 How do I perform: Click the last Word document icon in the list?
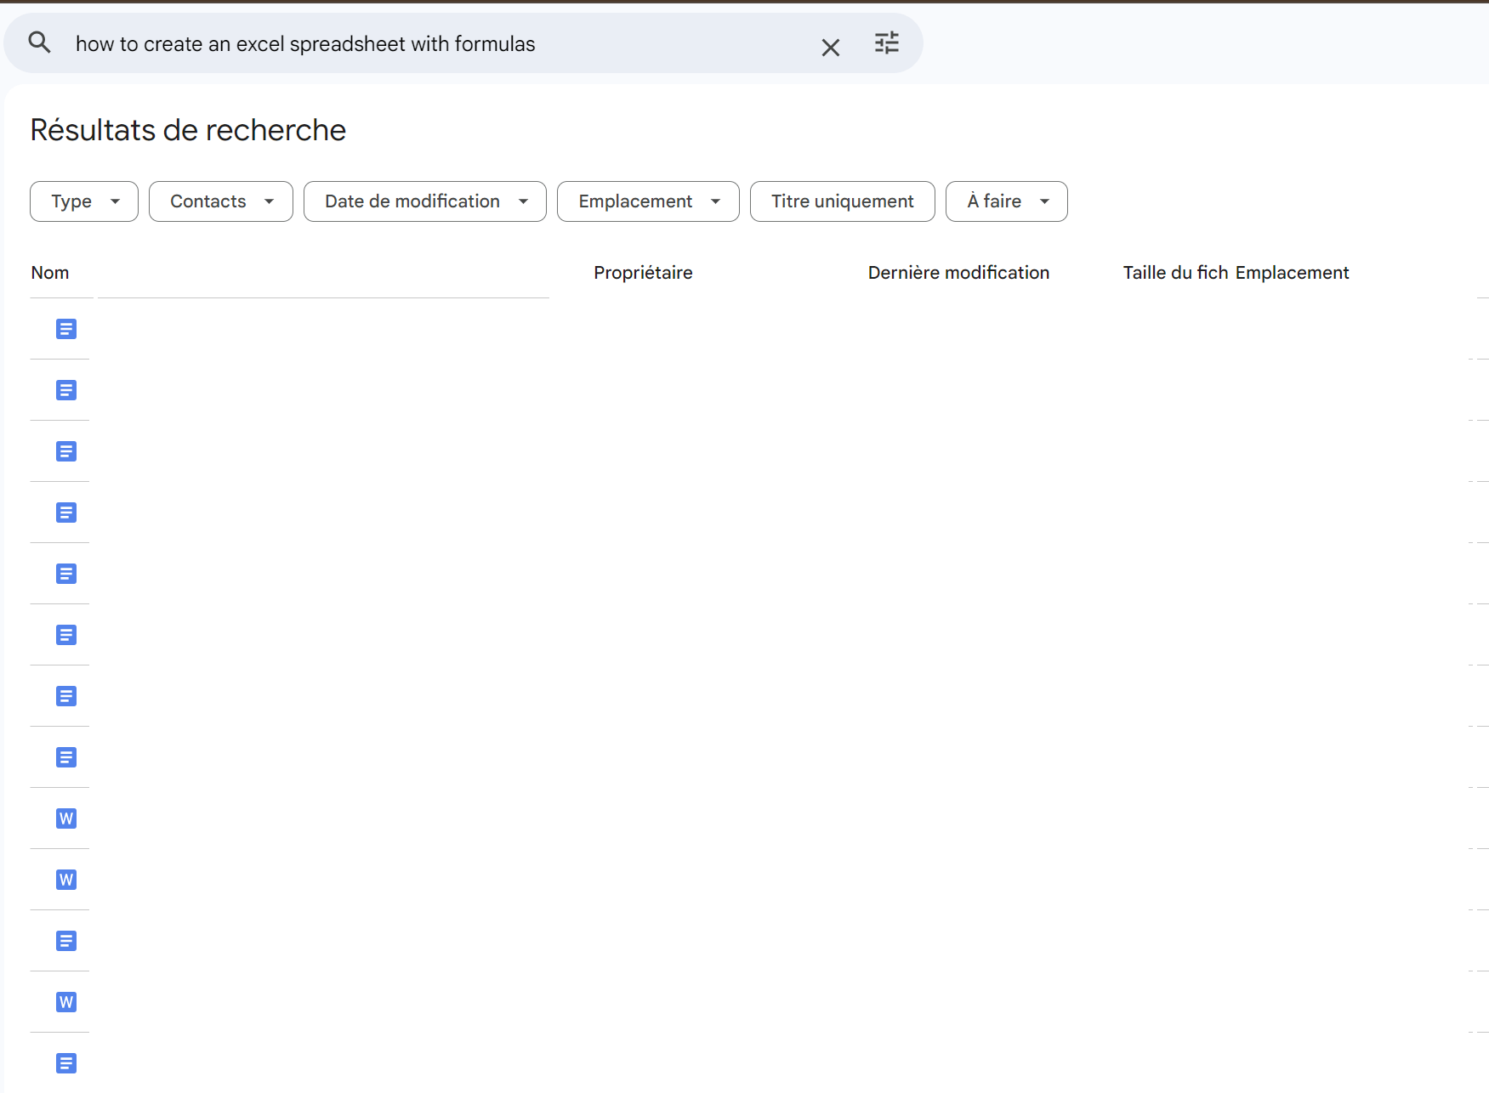(x=65, y=1002)
